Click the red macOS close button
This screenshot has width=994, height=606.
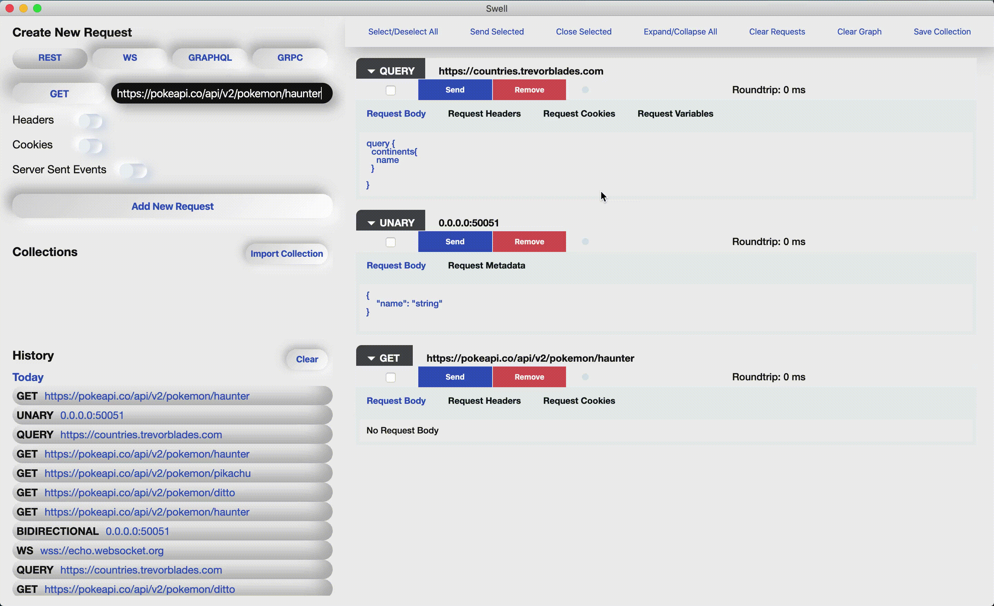pos(10,8)
